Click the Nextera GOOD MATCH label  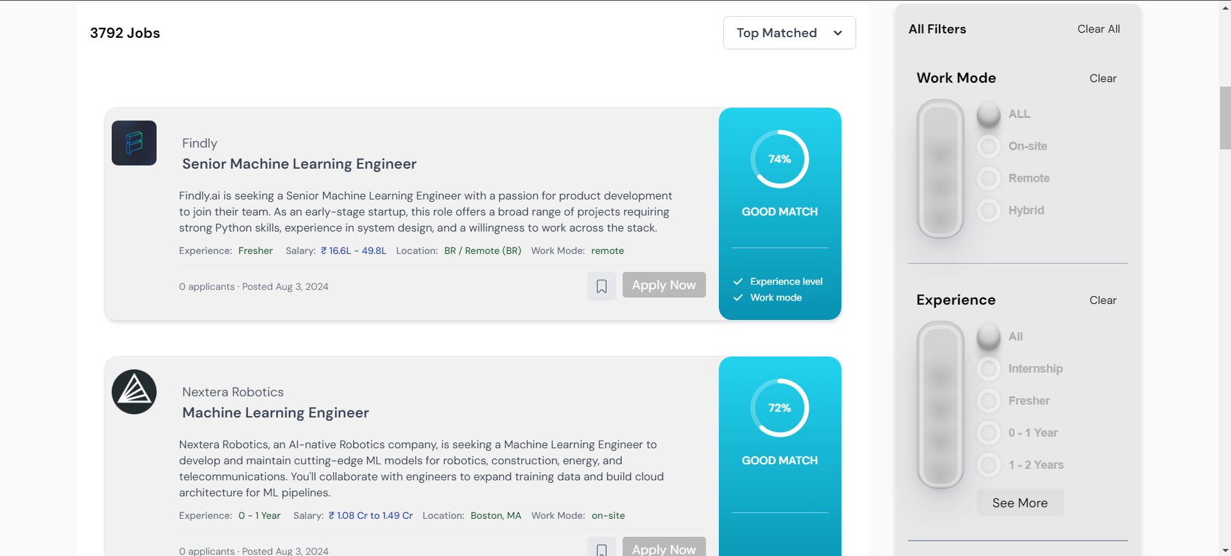(x=780, y=460)
